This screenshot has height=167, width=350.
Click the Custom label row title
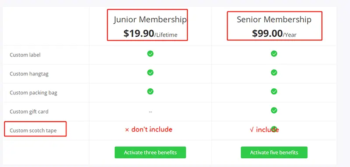[x=25, y=55]
